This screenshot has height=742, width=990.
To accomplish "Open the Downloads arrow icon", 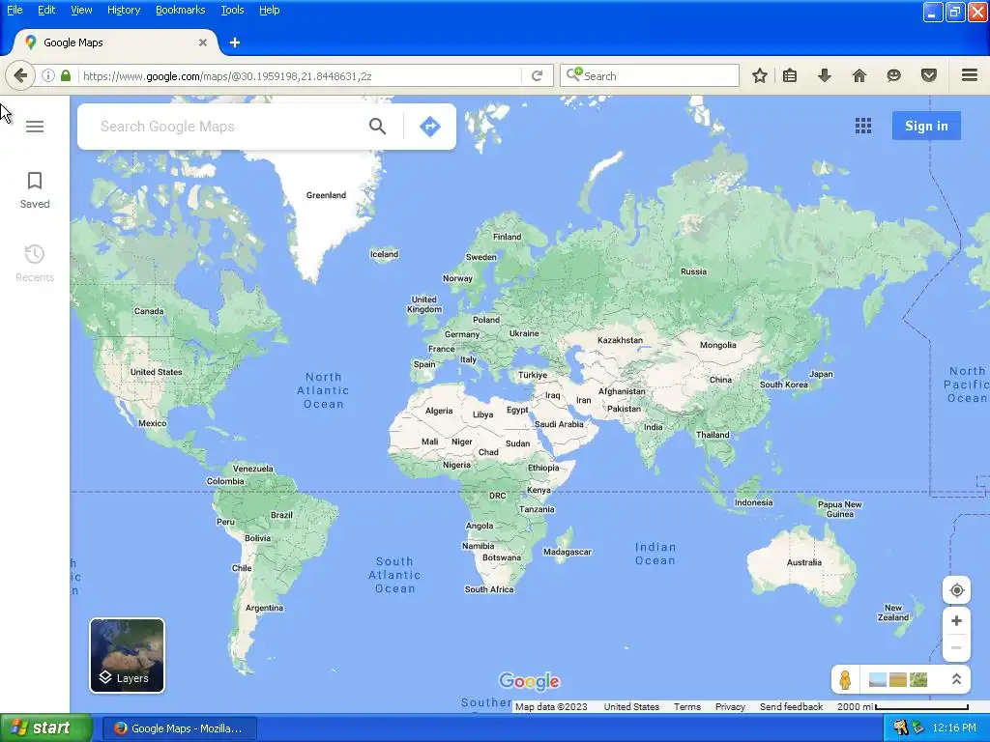I will tap(824, 75).
